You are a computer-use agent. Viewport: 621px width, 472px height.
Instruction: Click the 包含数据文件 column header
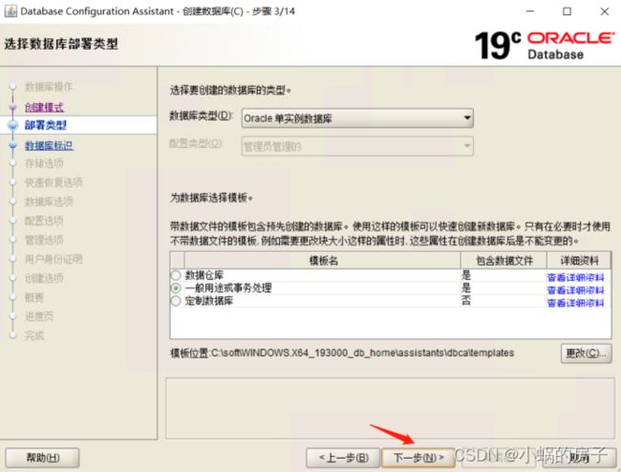pyautogui.click(x=503, y=260)
